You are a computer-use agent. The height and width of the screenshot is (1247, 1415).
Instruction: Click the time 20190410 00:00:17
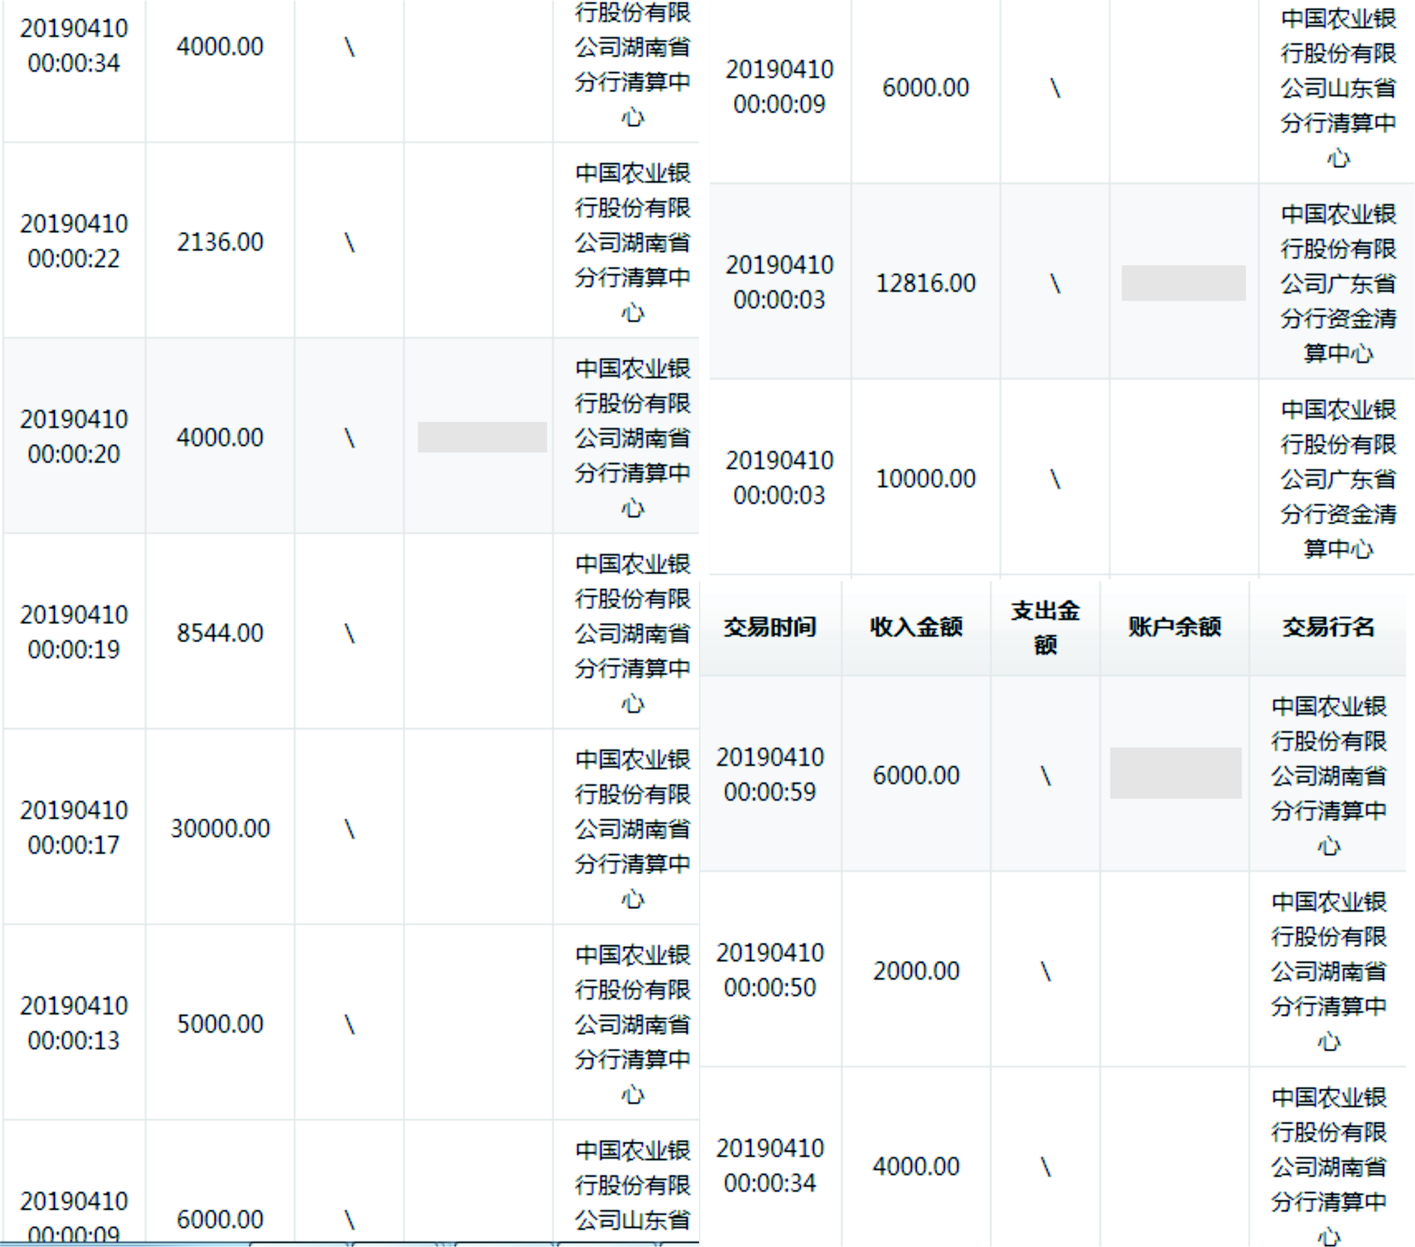[74, 828]
